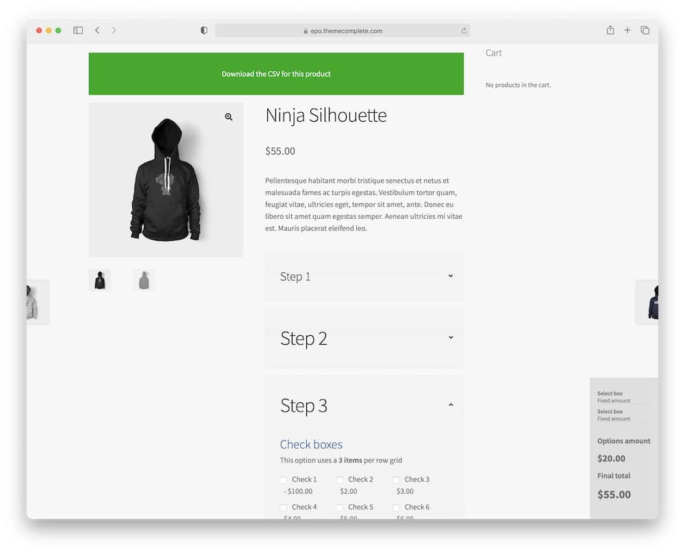Open the Share icon in the toolbar
The height and width of the screenshot is (554, 685).
coord(610,29)
